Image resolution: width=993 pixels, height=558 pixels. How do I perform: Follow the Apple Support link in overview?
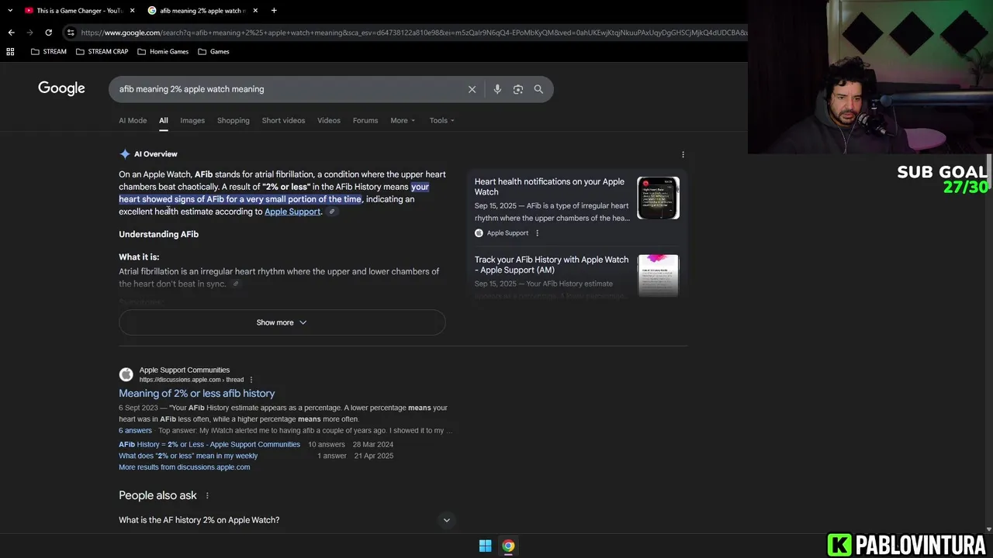point(292,212)
